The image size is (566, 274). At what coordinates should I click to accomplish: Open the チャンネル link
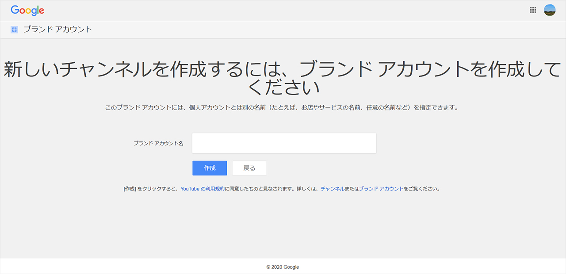(333, 189)
